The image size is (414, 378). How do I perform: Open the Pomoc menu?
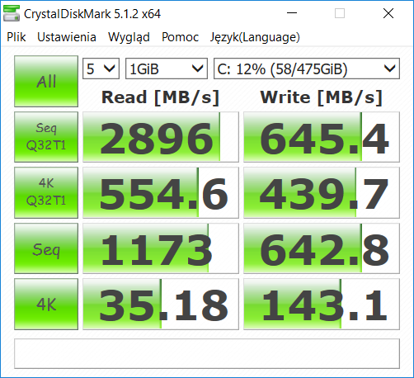(x=180, y=37)
